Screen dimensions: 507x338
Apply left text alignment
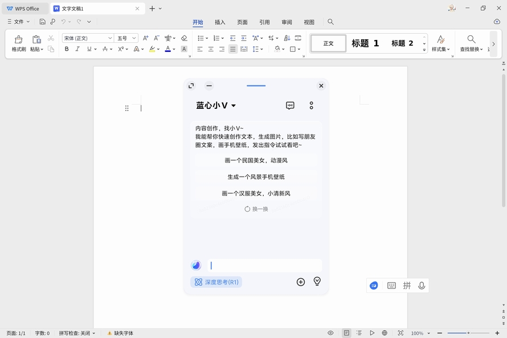[200, 49]
